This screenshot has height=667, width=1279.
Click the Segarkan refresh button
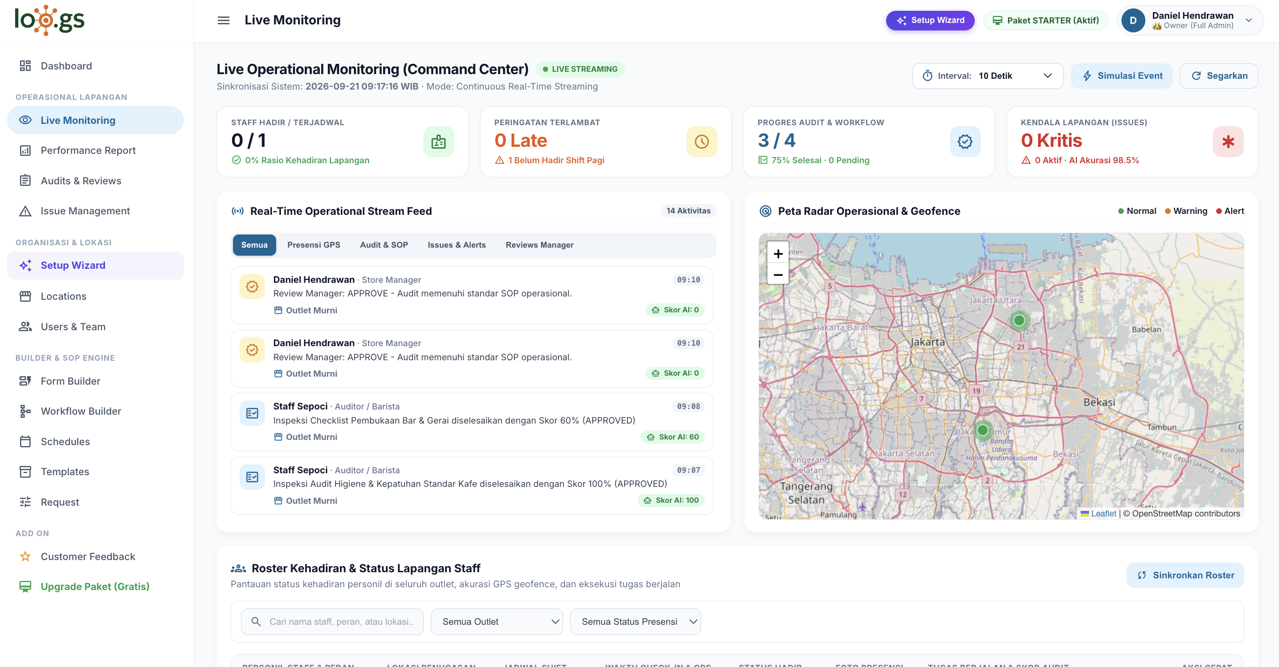[1219, 76]
